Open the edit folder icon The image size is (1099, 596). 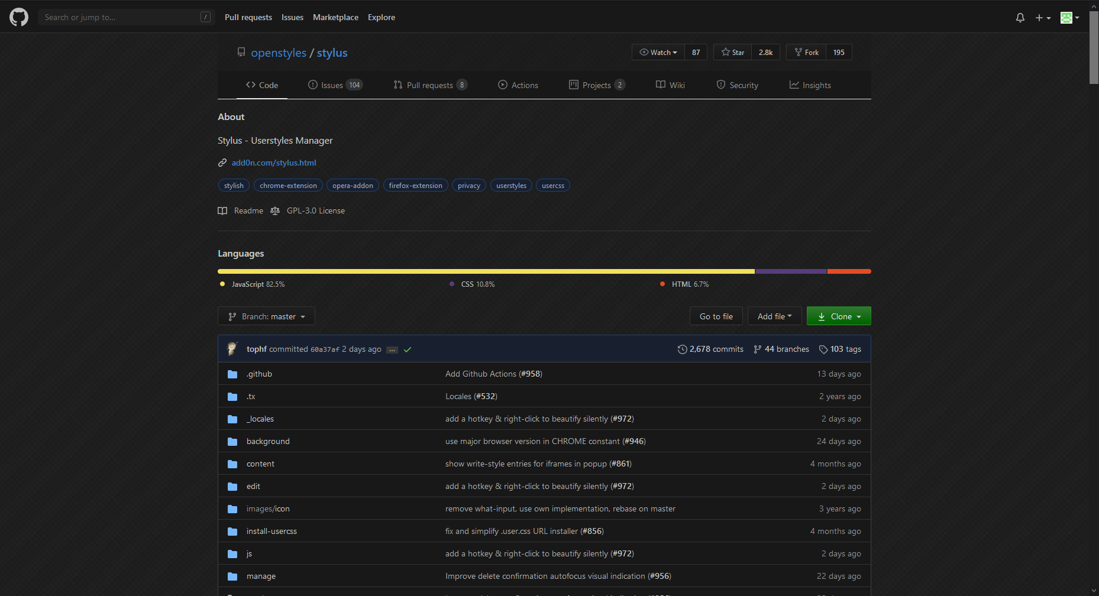232,487
